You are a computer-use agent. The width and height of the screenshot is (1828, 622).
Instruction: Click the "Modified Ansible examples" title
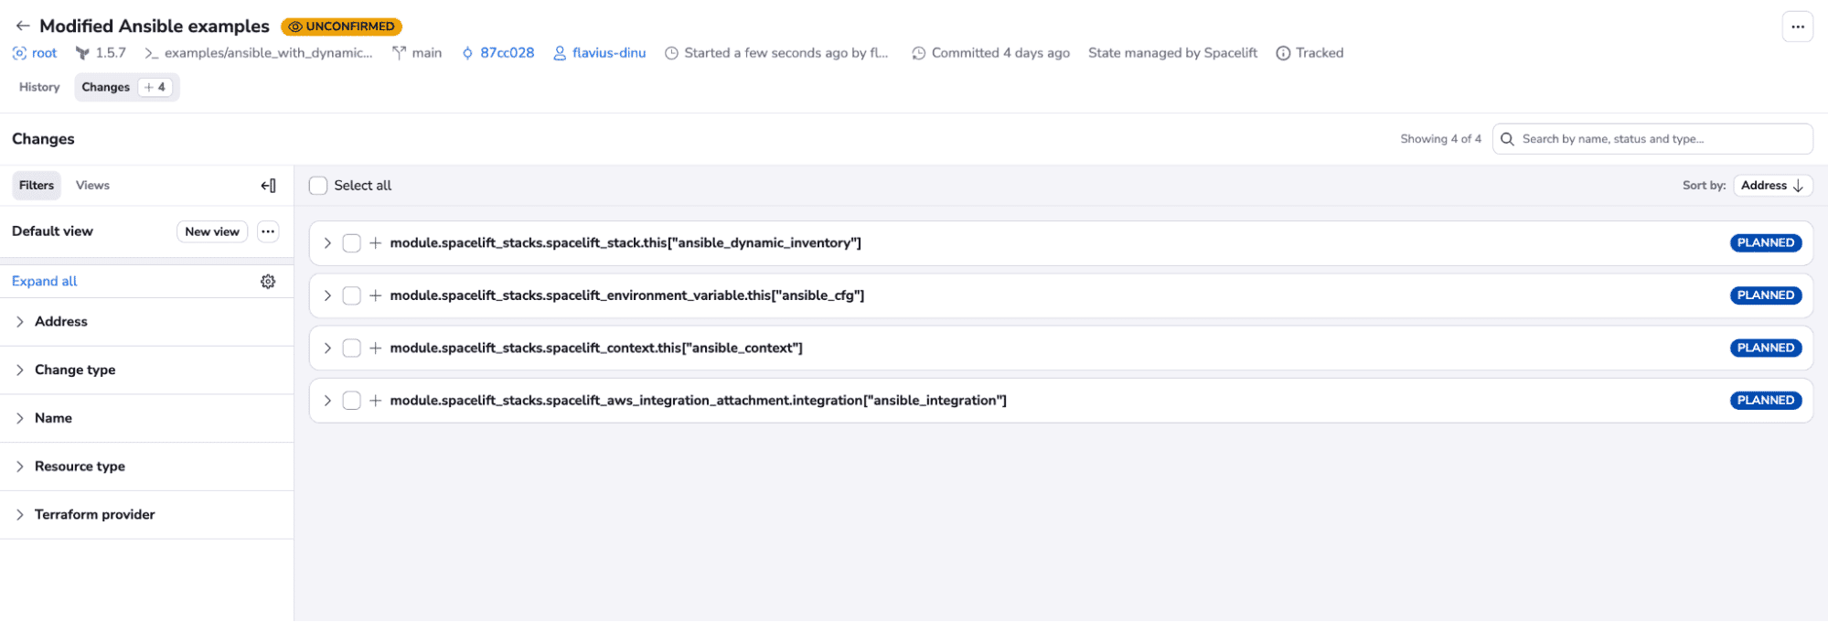[155, 27]
